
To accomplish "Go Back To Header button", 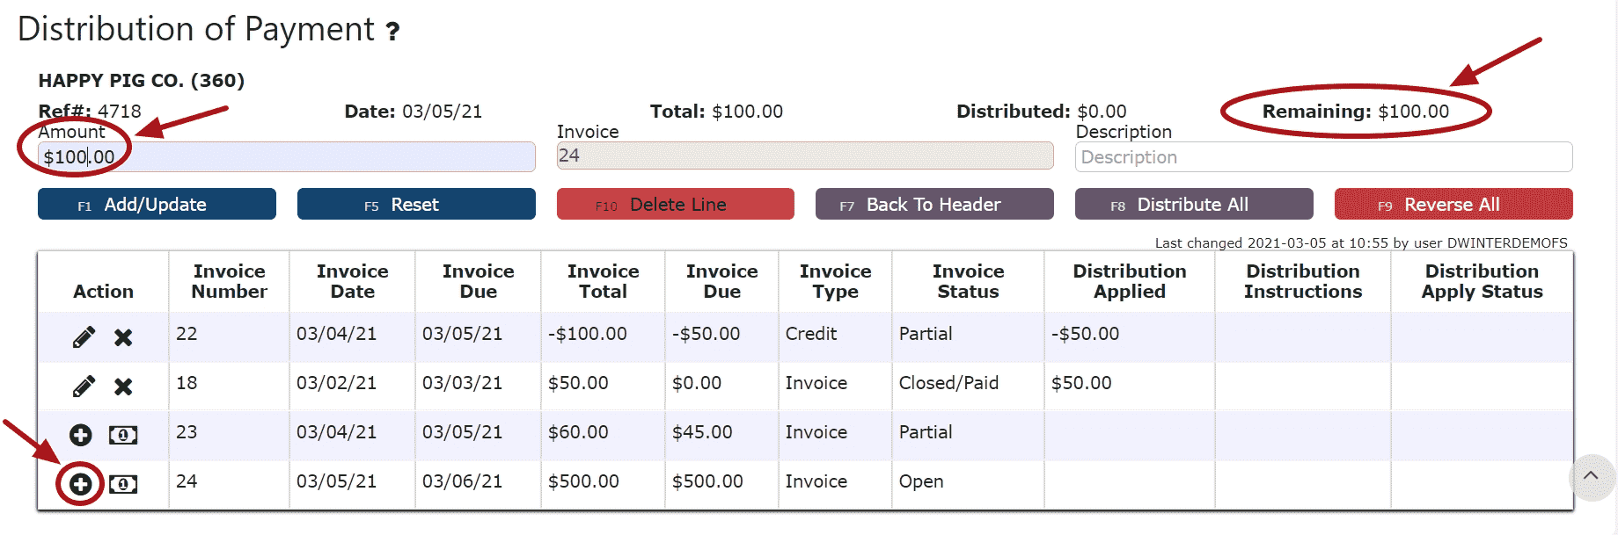I will click(933, 205).
